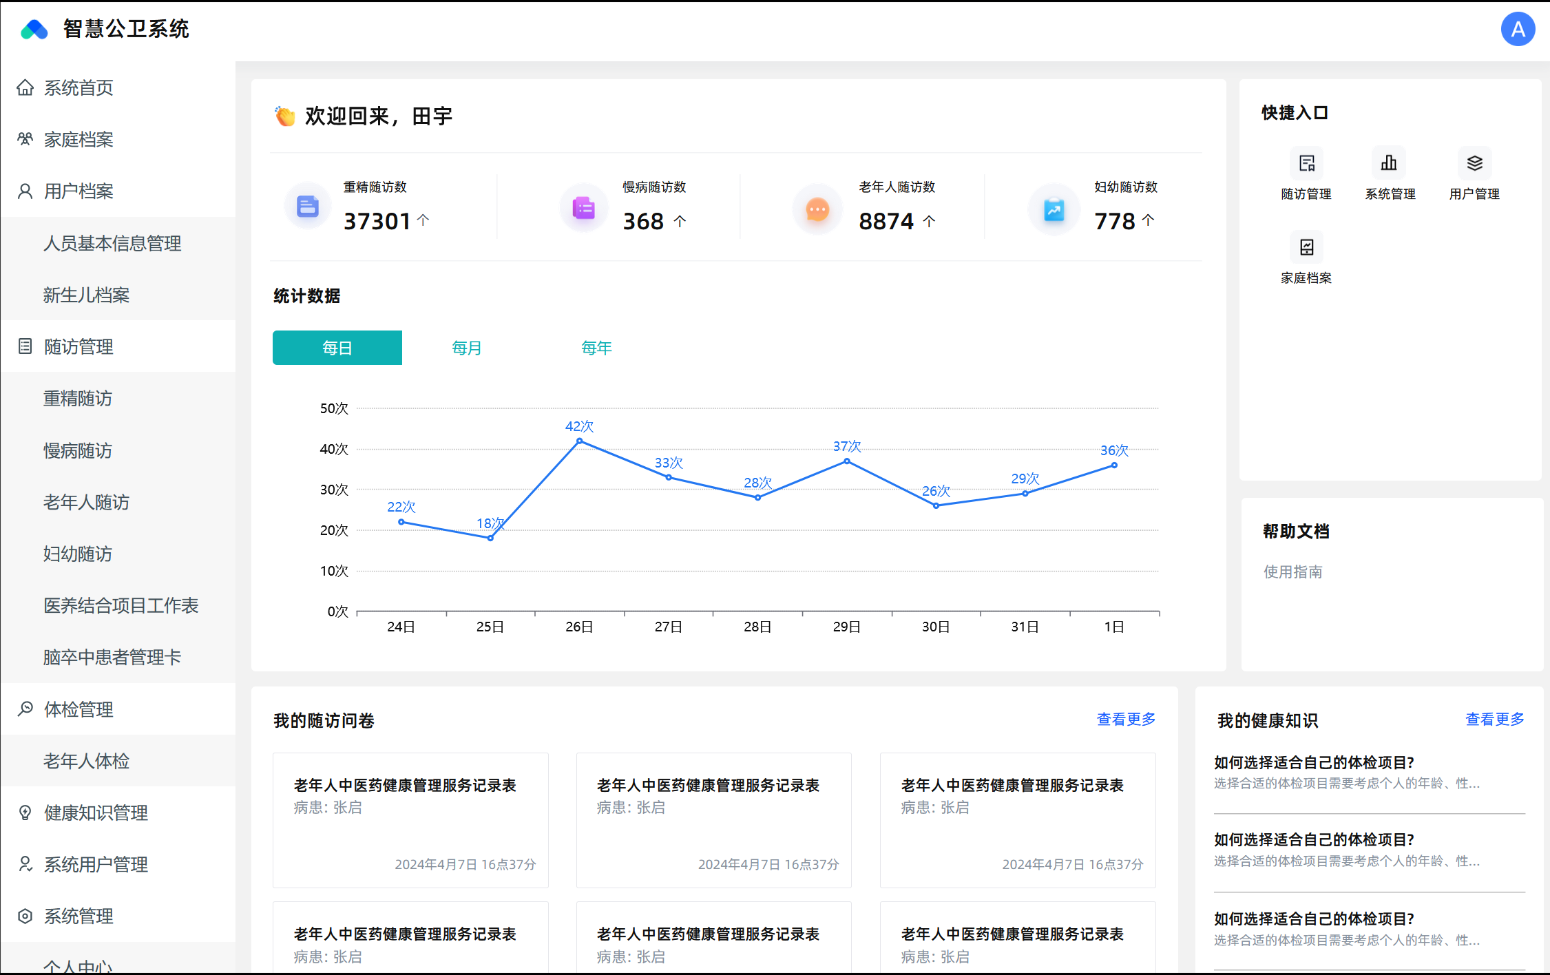Select the 每日 statistics tab
The image size is (1550, 975).
point(337,348)
